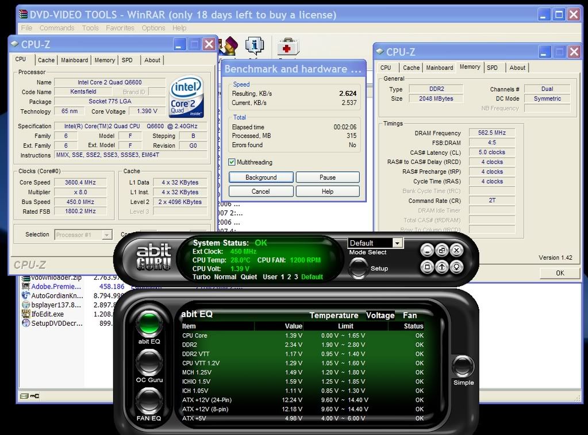The image size is (588, 435).
Task: Select the Voltage tab in abit EQ
Action: [x=381, y=315]
